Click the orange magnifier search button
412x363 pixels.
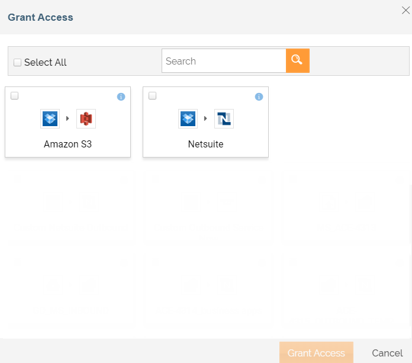click(297, 60)
